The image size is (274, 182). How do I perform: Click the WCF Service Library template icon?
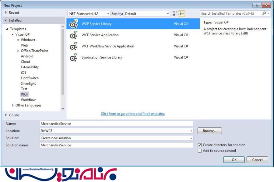(x=73, y=24)
